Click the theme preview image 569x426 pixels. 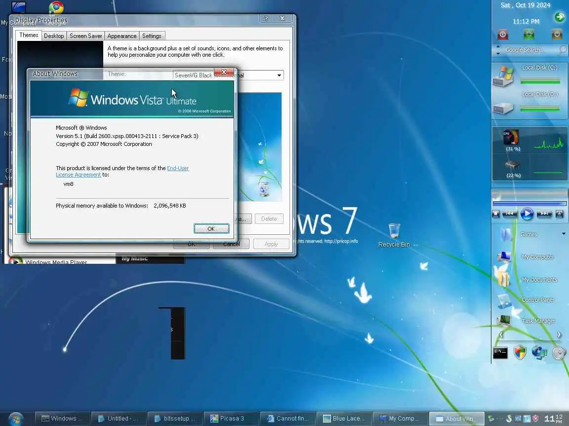point(259,147)
